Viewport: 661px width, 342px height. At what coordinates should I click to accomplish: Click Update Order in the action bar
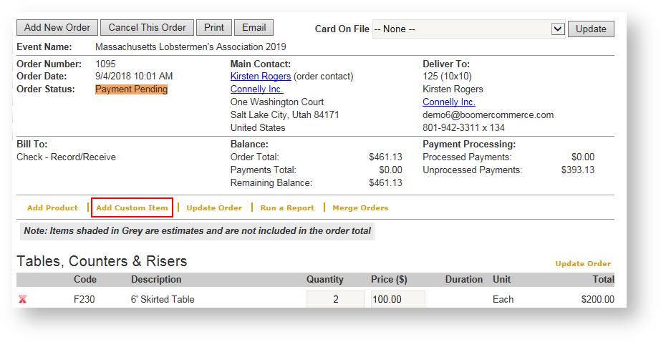(x=214, y=208)
